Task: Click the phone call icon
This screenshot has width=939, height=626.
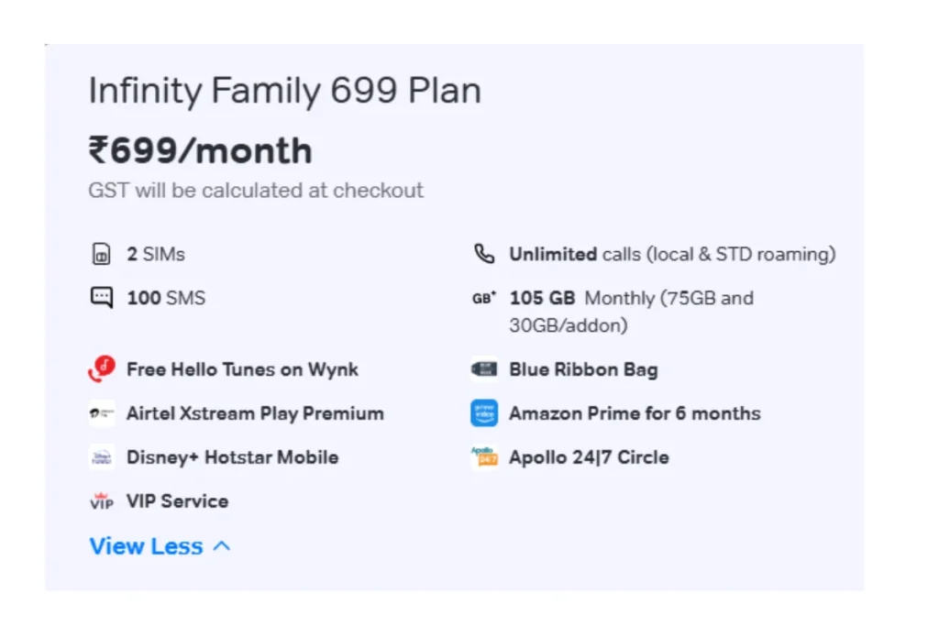Action: (484, 254)
